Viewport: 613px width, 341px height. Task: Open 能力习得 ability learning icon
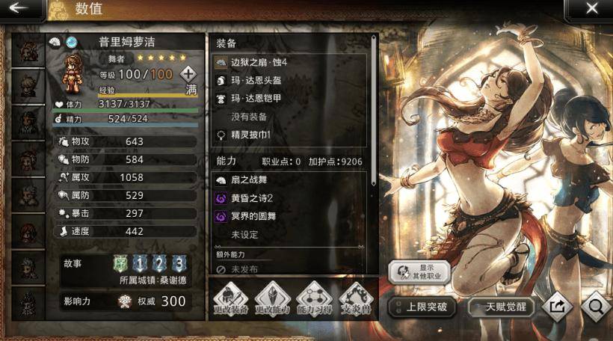click(x=314, y=299)
